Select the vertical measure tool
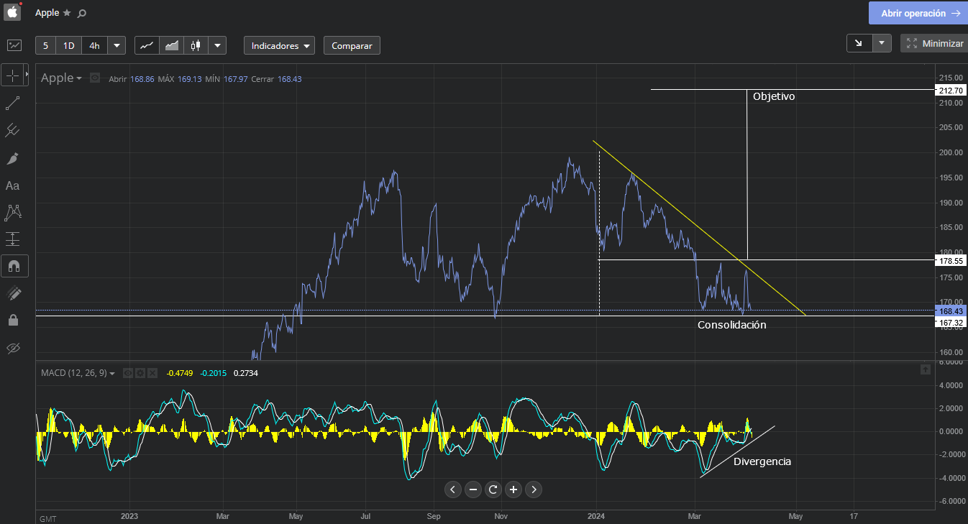Screen dimensions: 968x524 (x=12, y=239)
